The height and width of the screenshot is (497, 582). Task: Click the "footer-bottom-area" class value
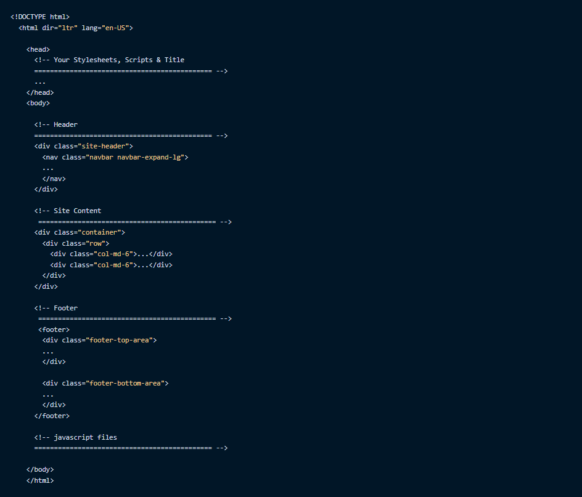pyautogui.click(x=125, y=383)
